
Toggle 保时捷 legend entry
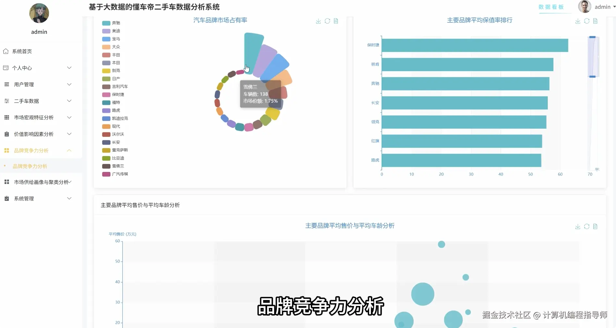(113, 94)
